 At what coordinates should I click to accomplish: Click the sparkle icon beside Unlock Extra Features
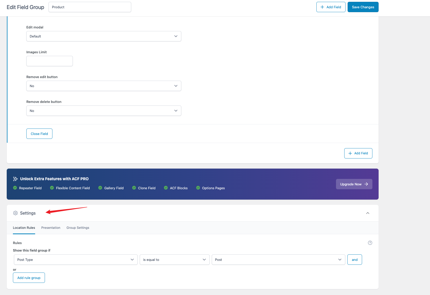tap(15, 179)
